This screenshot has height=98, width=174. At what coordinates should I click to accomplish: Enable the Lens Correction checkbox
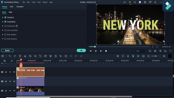[x=5, y=30]
